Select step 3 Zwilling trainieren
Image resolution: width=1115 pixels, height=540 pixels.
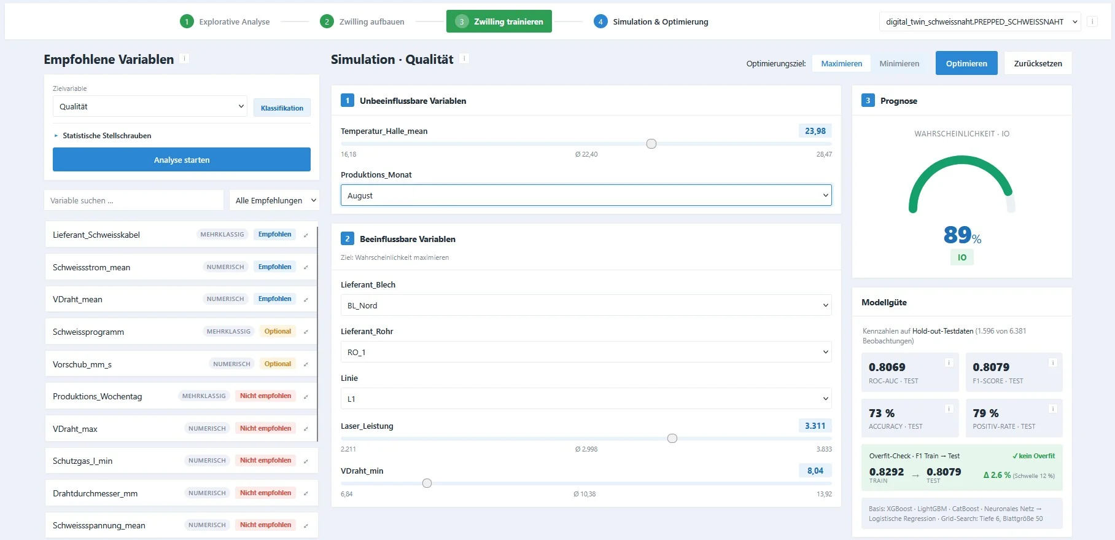[x=499, y=22]
